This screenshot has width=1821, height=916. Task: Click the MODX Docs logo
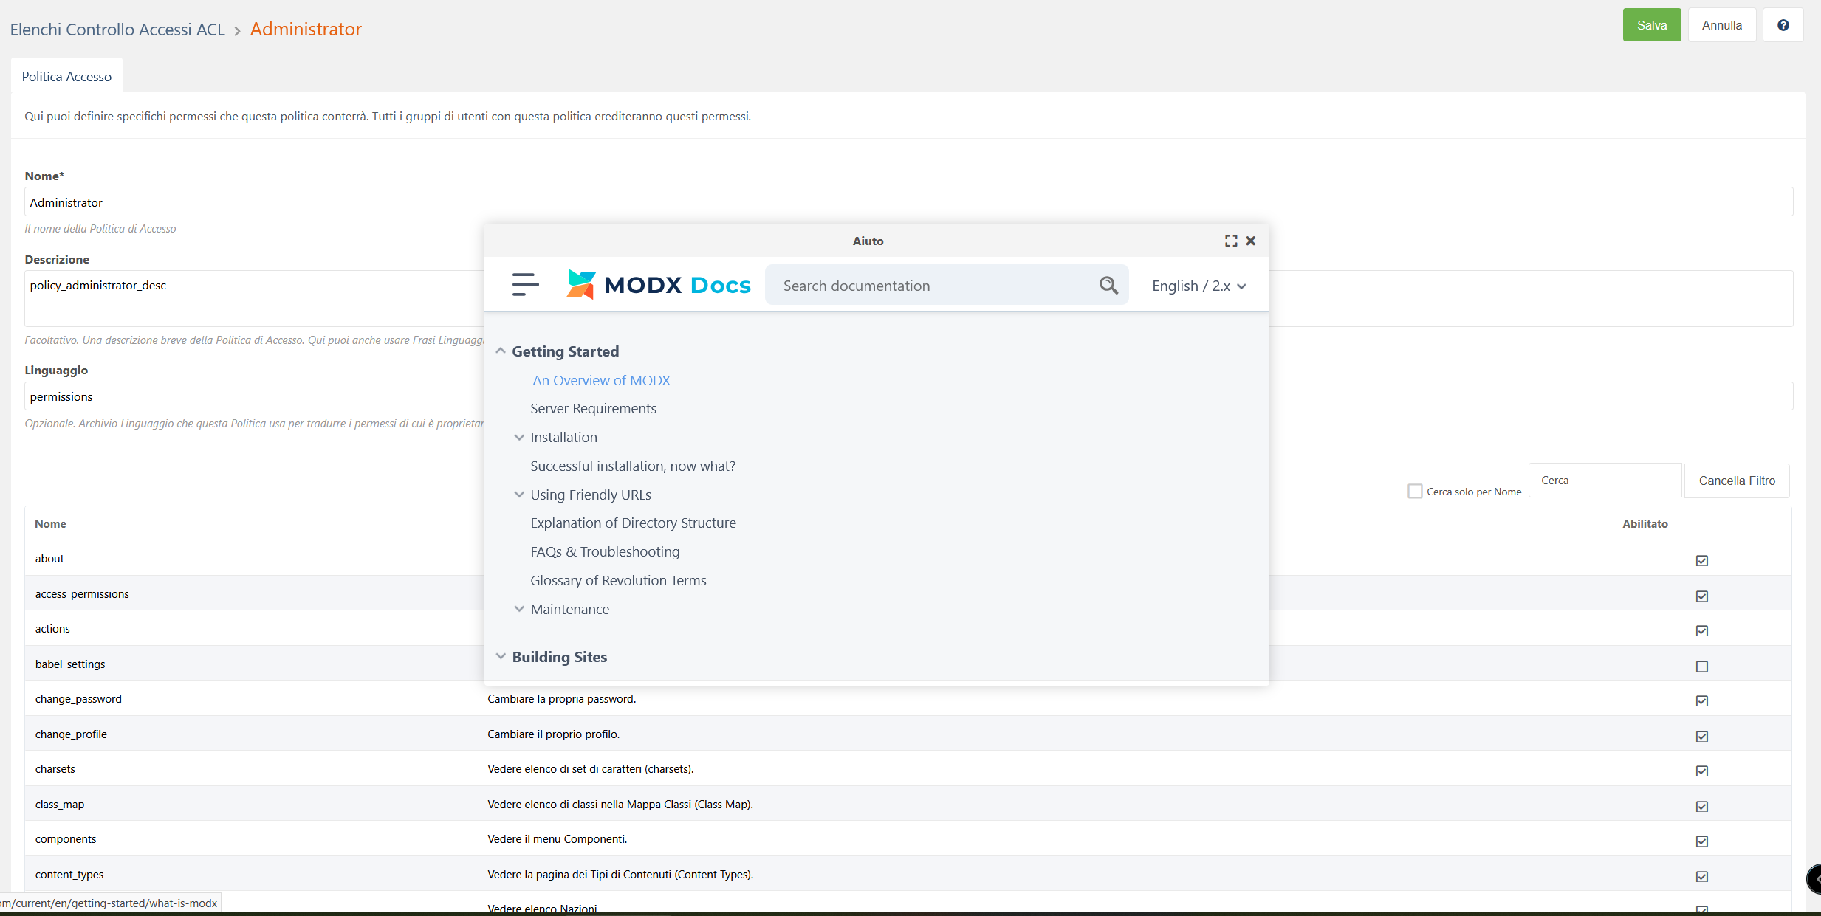(x=659, y=285)
